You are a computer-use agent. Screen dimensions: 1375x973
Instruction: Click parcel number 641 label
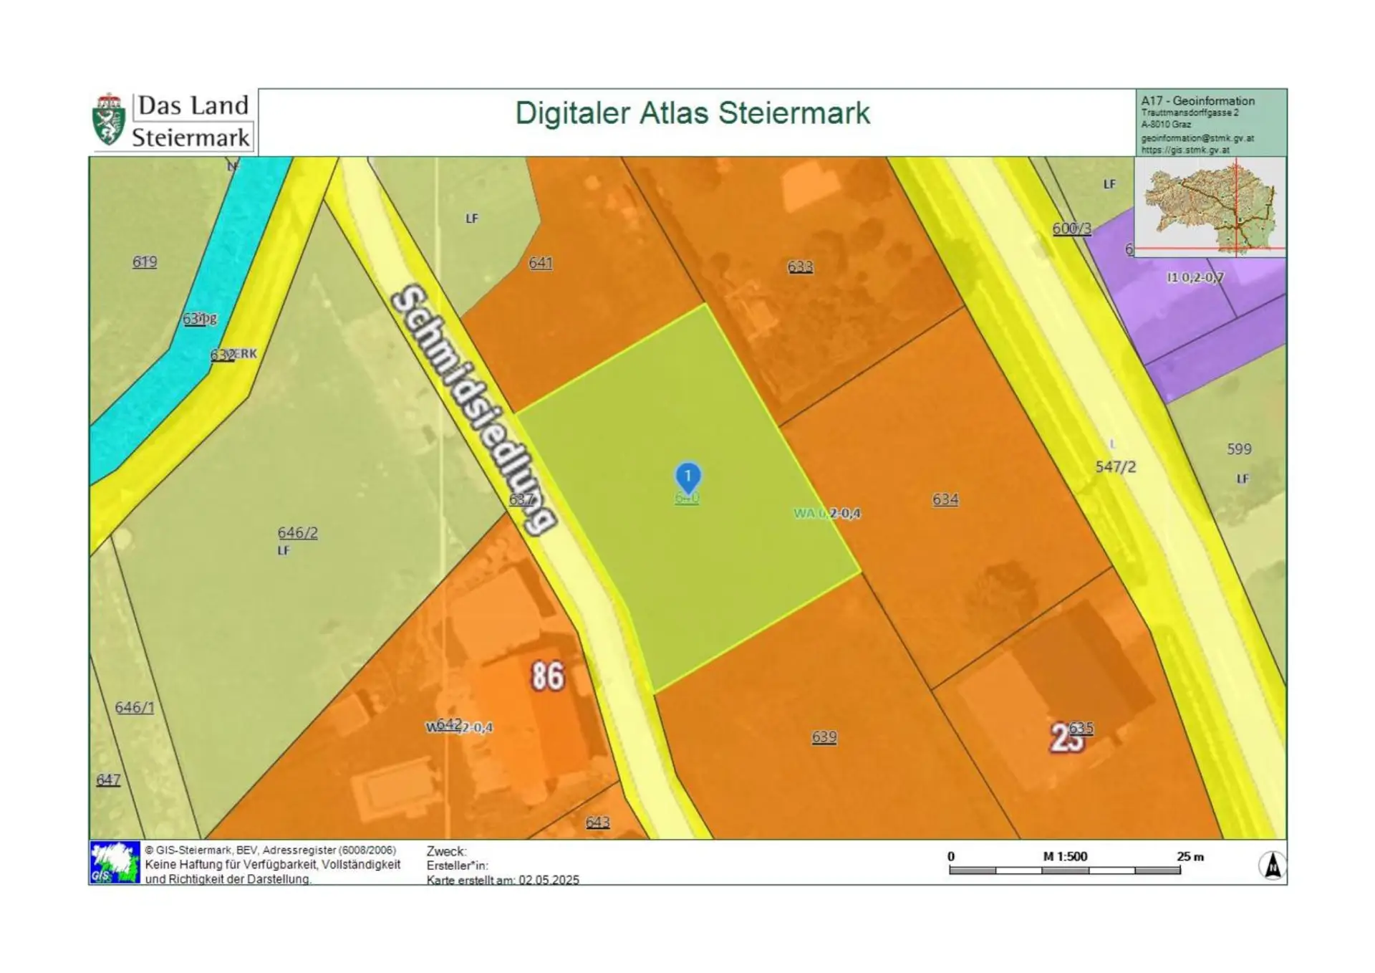click(x=540, y=263)
